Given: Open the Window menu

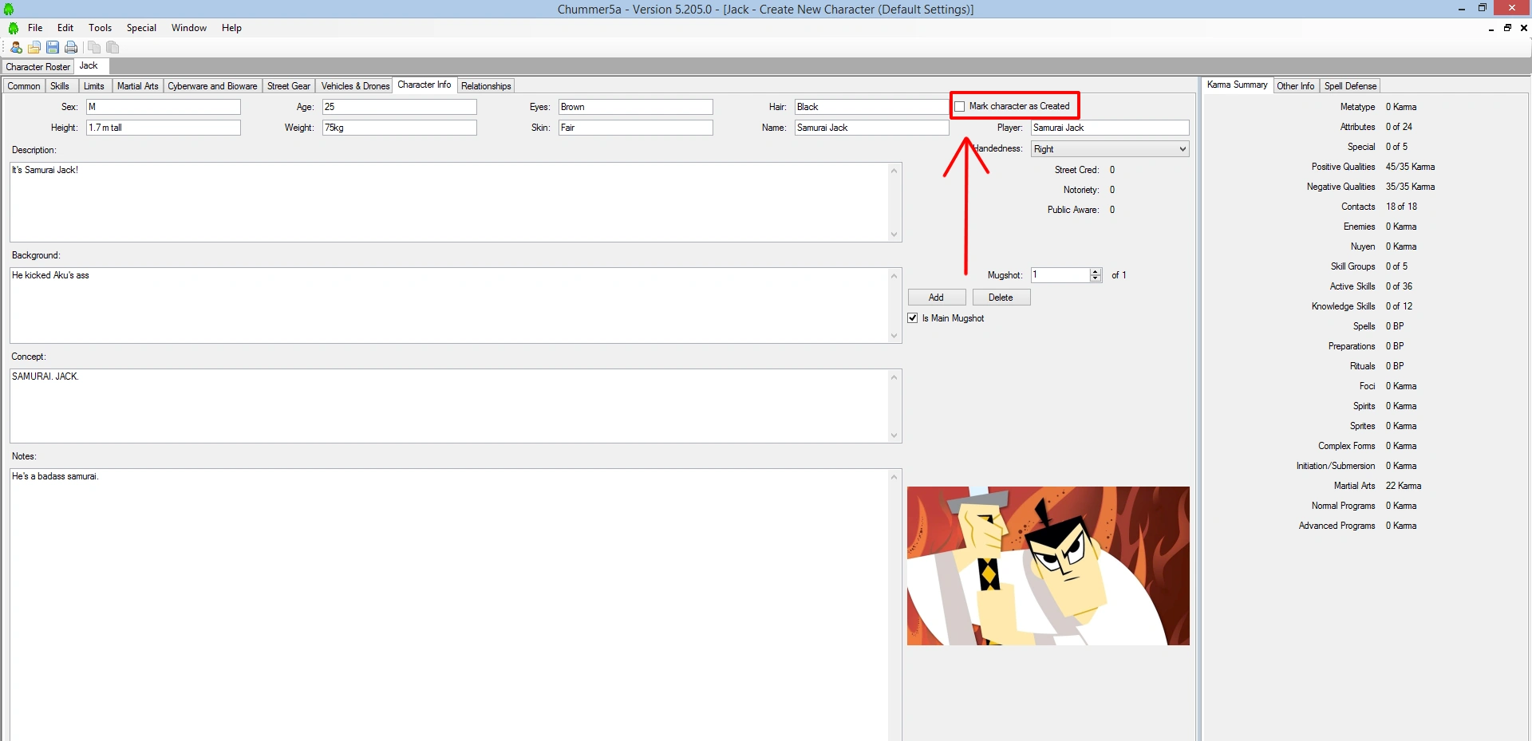Looking at the screenshot, I should point(189,28).
